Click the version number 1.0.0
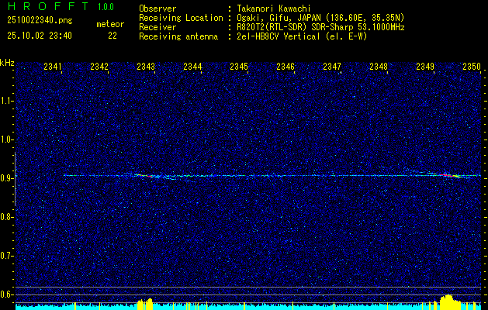Viewport: 488px width, 310px height. point(106,7)
